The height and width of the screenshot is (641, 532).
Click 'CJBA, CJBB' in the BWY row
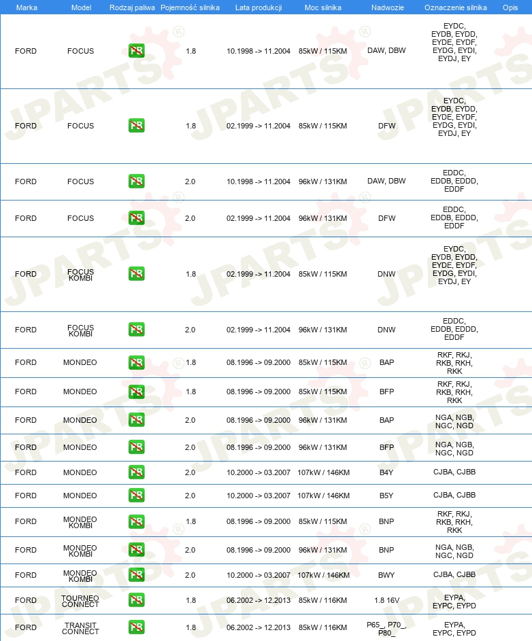(454, 574)
